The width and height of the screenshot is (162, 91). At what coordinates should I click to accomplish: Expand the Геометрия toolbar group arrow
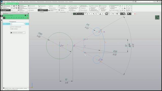click(x=56, y=12)
